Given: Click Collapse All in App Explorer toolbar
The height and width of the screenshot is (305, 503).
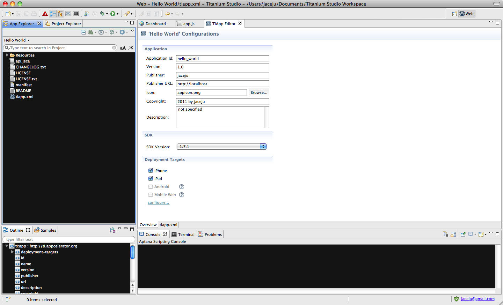Looking at the screenshot, I should 83,32.
